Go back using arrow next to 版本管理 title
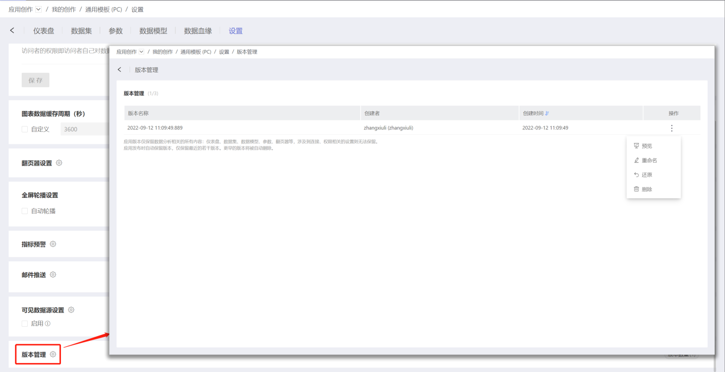Viewport: 725px width, 372px height. (x=119, y=70)
